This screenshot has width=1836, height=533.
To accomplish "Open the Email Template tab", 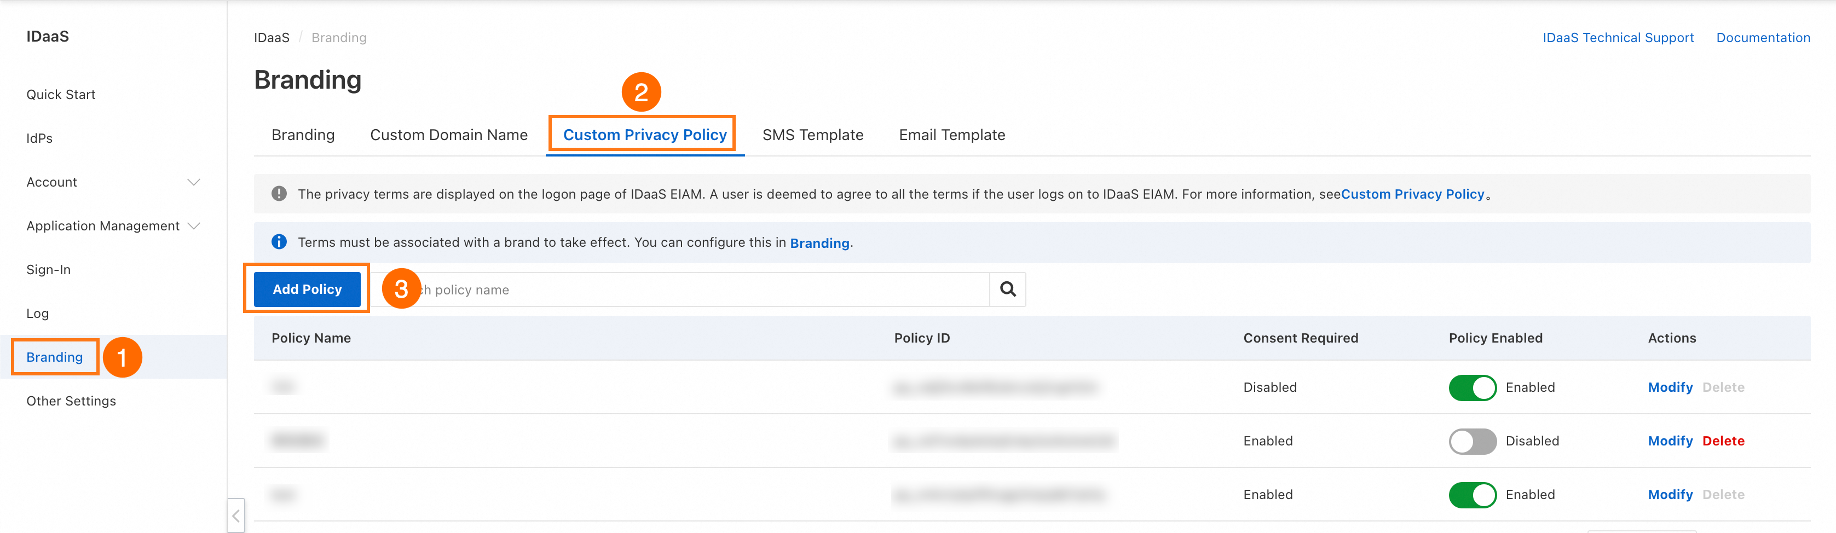I will pos(952,135).
